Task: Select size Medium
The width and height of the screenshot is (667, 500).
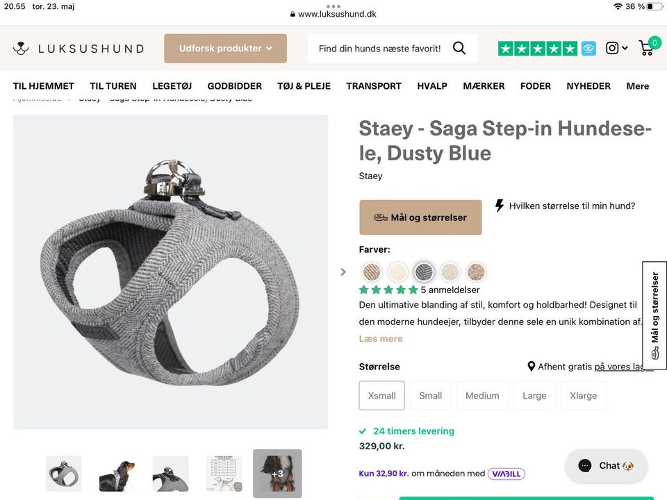Action: click(x=482, y=396)
